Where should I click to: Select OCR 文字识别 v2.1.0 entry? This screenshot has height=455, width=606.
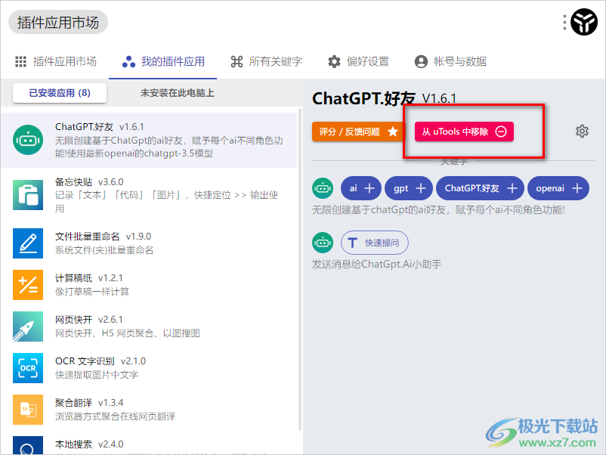click(149, 368)
